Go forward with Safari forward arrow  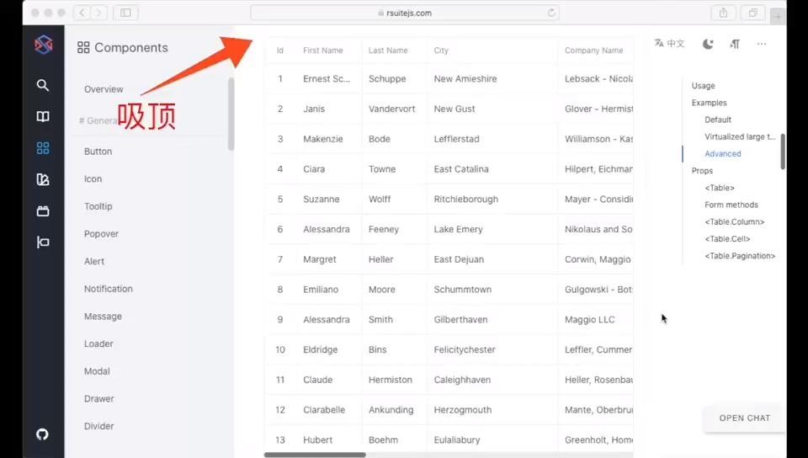click(x=98, y=13)
